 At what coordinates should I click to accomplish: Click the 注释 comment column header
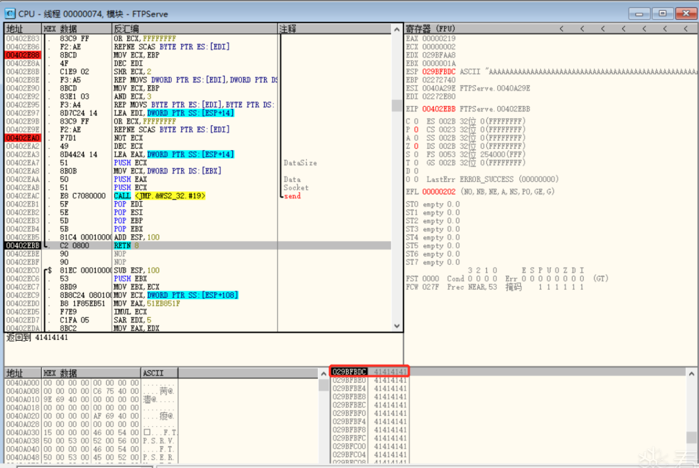tap(335, 29)
